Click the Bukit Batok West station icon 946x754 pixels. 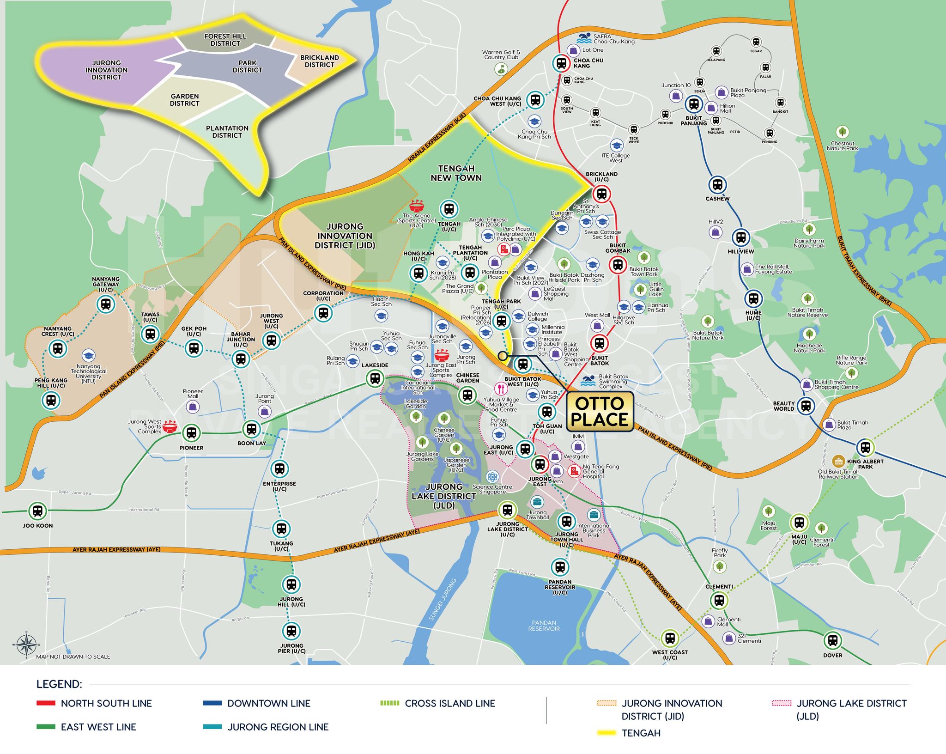(523, 365)
